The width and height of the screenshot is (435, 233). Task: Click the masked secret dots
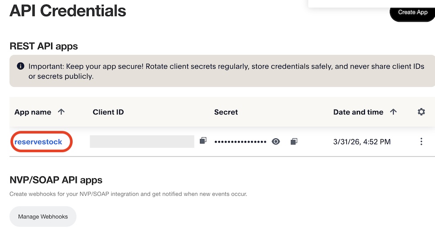pyautogui.click(x=240, y=142)
